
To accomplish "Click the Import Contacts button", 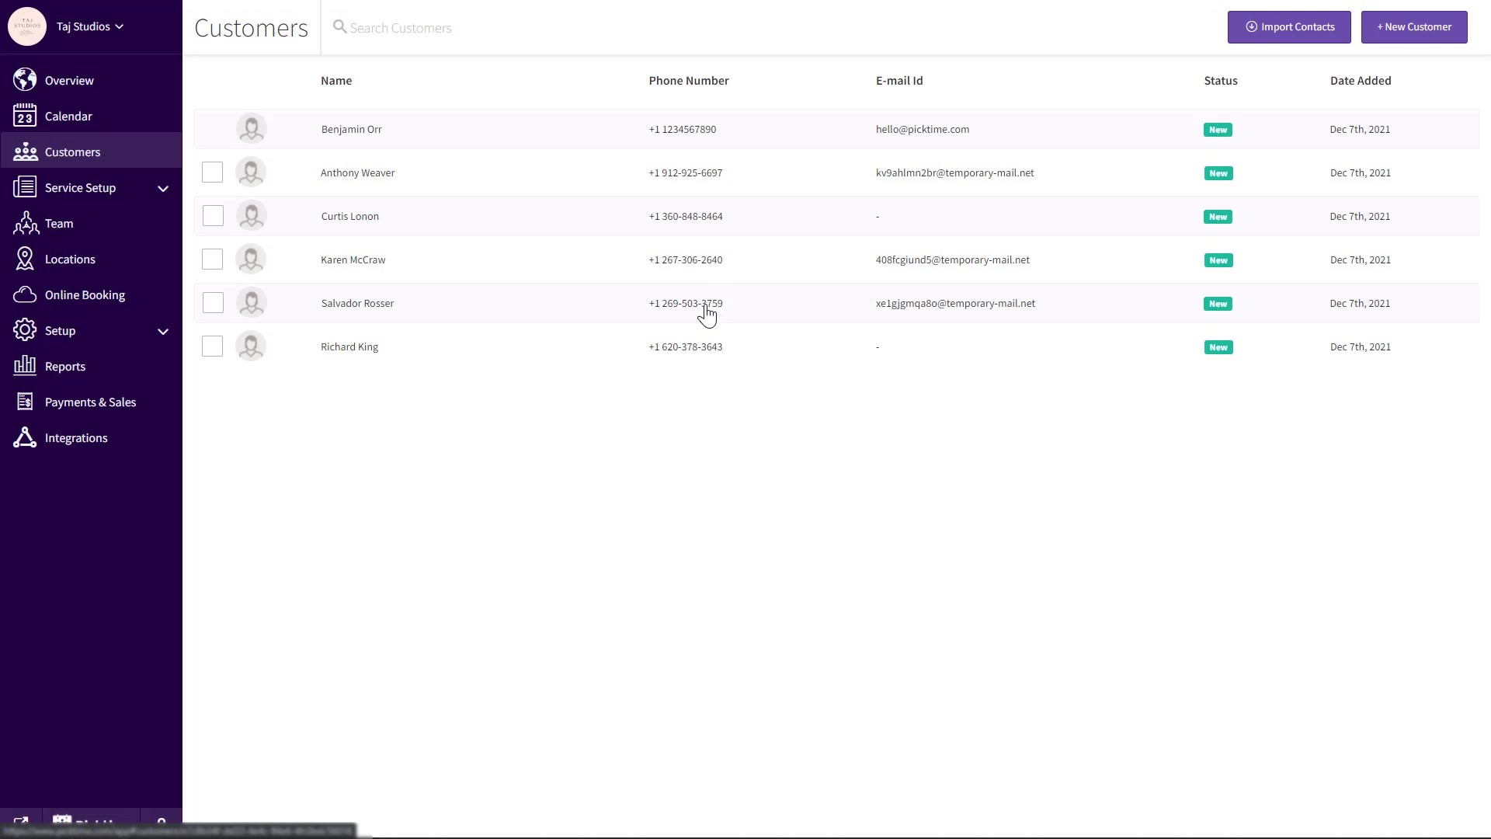I will coord(1288,27).
